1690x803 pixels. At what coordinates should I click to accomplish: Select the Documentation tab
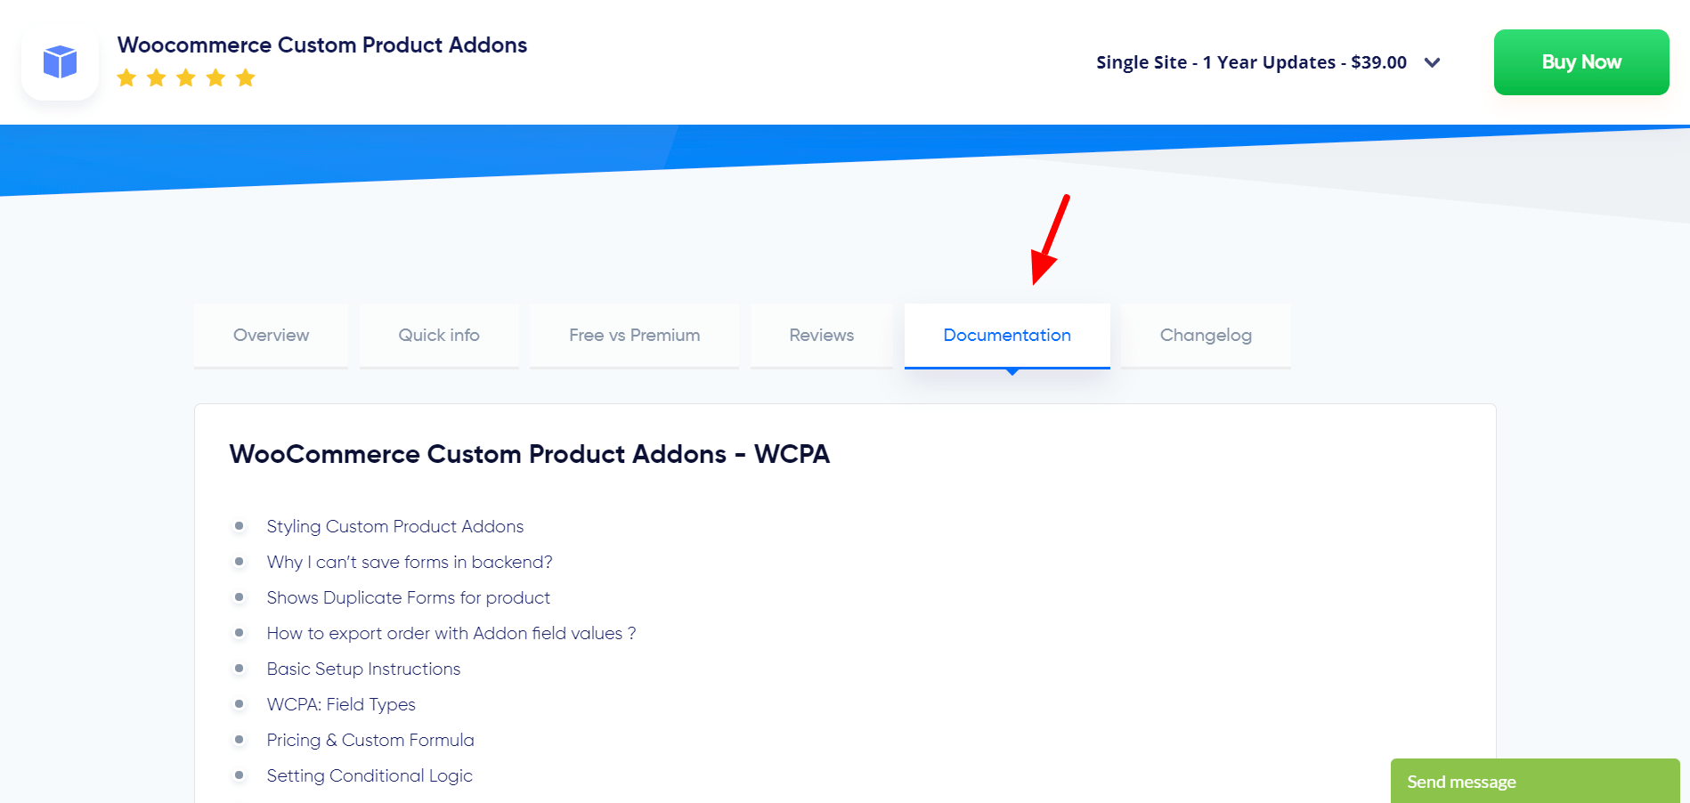click(x=1007, y=336)
